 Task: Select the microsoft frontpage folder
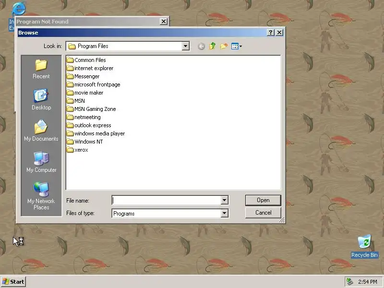click(94, 84)
